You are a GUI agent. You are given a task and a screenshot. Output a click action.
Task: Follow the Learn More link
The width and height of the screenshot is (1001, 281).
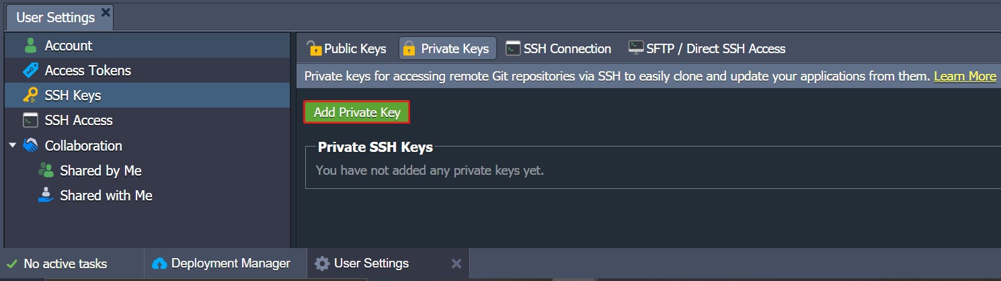coord(965,77)
